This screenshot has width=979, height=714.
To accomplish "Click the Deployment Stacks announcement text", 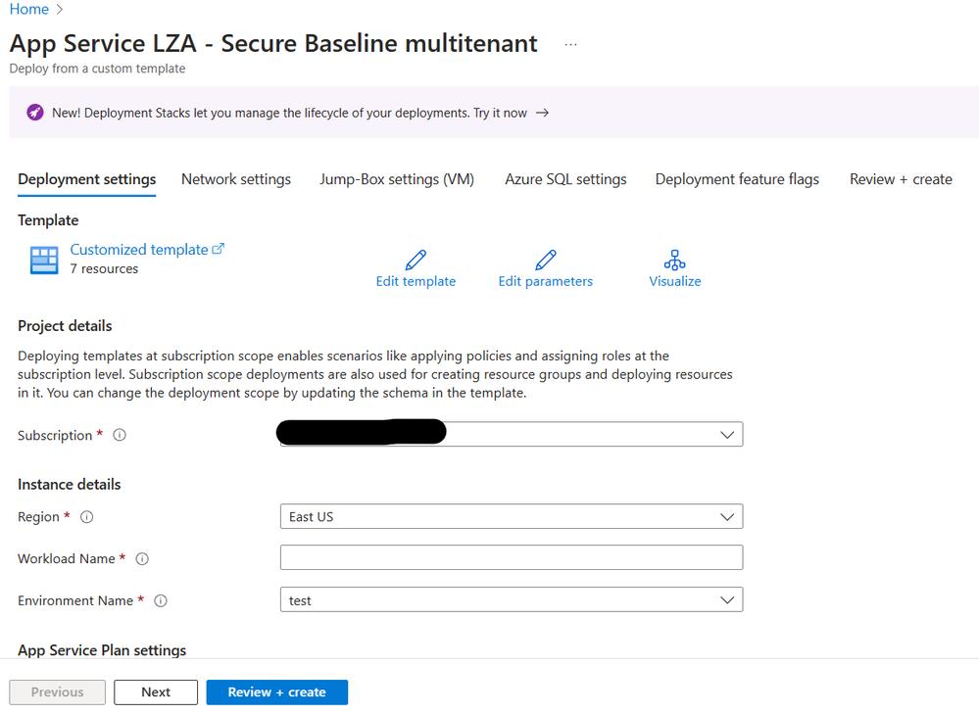I will (289, 113).
